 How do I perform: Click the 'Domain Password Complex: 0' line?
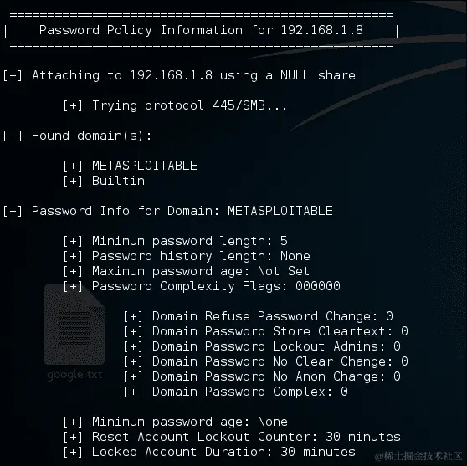235,392
